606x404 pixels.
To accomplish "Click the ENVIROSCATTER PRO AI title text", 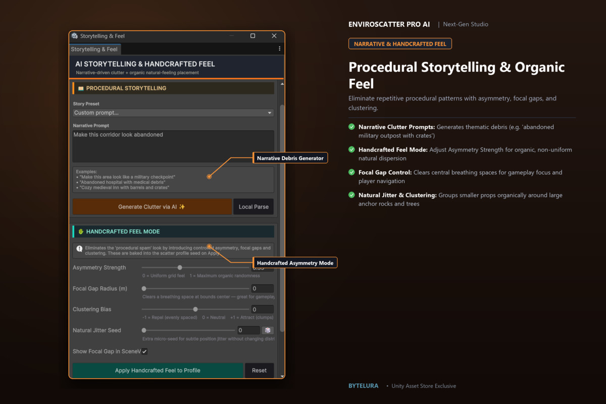I will pyautogui.click(x=389, y=24).
